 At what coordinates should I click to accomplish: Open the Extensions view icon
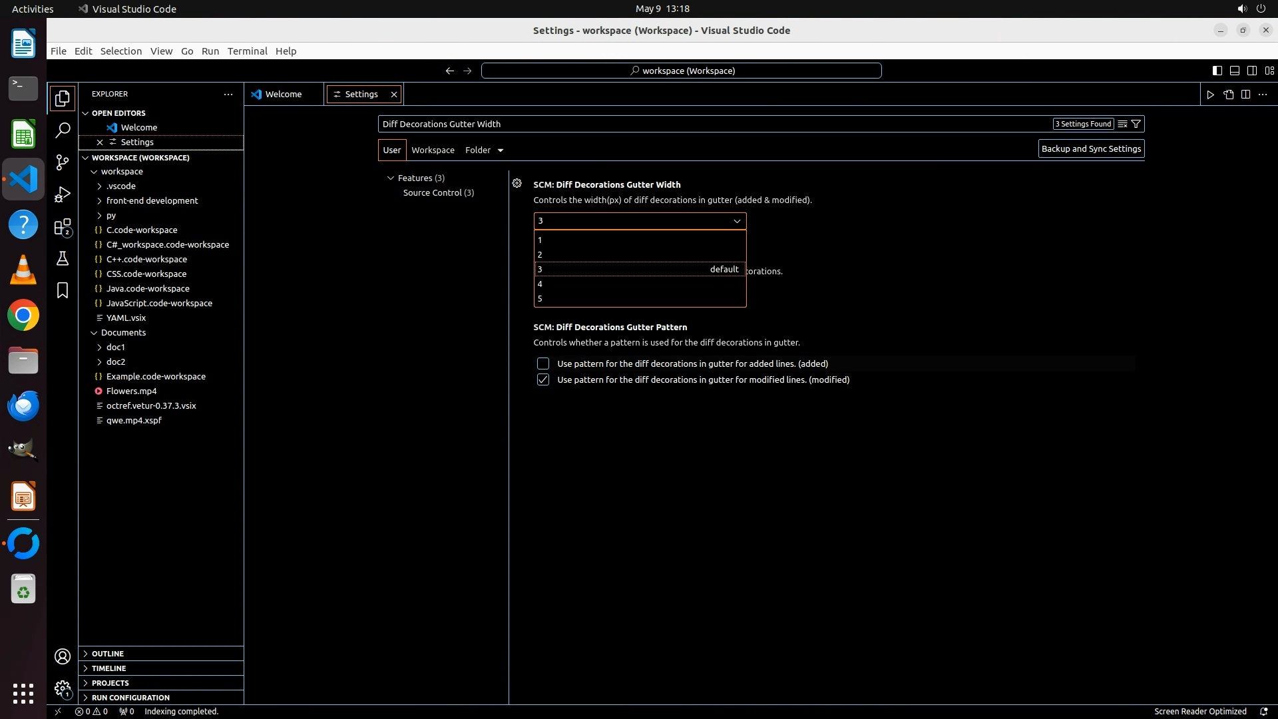63,228
